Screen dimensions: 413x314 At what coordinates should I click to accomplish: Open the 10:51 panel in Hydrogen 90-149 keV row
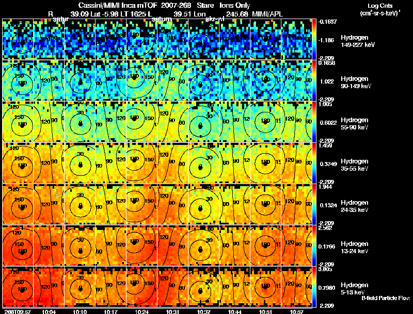[266, 80]
